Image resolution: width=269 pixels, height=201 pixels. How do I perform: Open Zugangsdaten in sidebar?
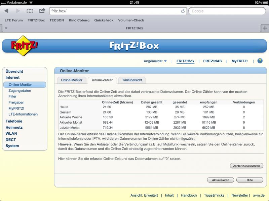pos(20,90)
